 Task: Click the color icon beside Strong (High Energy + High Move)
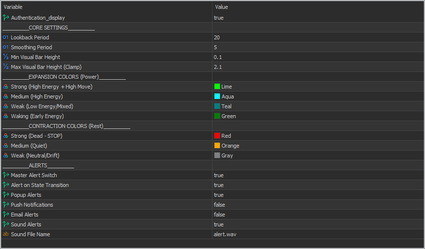click(x=6, y=87)
